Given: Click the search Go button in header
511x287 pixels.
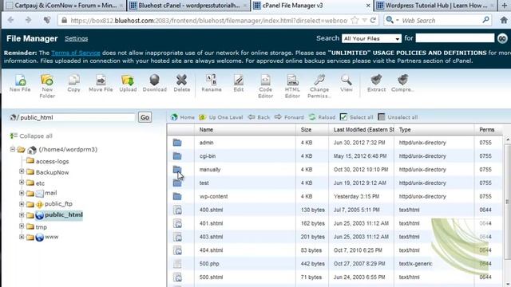Looking at the screenshot, I should pyautogui.click(x=502, y=38).
